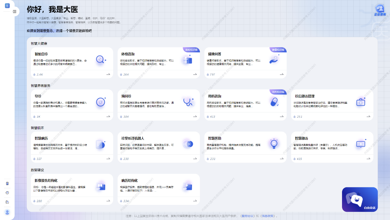Select the 智能自诊 card title
Image resolution: width=390 pixels, height=220 pixels.
[41, 54]
